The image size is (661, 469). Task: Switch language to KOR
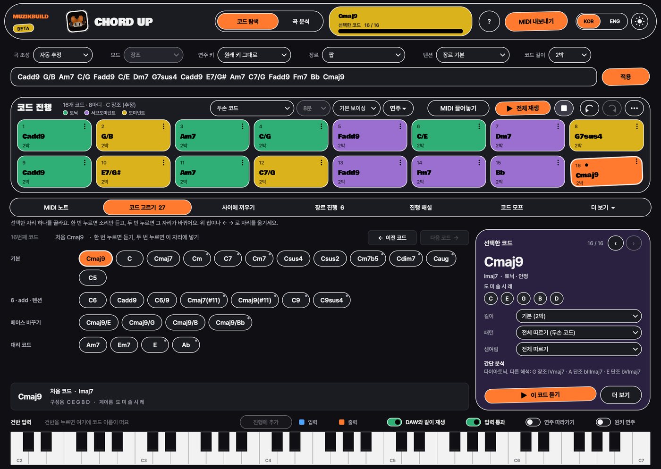589,21
